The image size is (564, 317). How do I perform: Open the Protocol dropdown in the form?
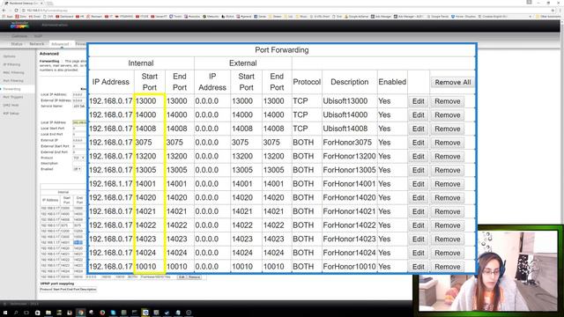[x=78, y=158]
